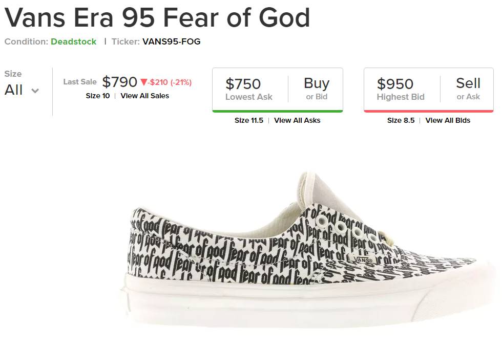Click the Last Sale label
502x348 pixels.
coord(80,82)
